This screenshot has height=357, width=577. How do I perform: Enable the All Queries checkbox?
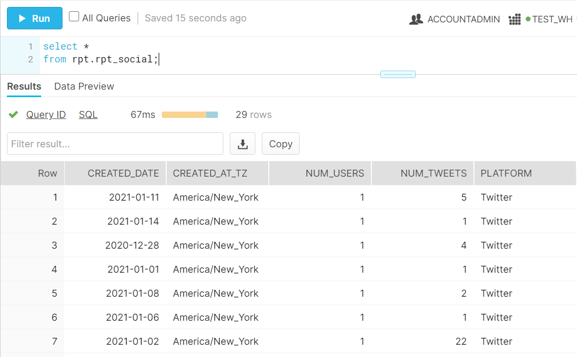pyautogui.click(x=74, y=17)
